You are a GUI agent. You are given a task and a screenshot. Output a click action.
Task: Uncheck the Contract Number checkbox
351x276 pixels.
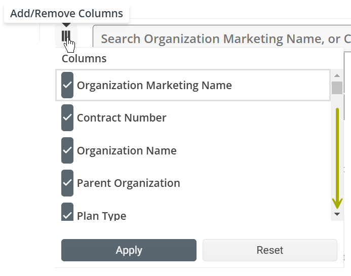coord(67,117)
